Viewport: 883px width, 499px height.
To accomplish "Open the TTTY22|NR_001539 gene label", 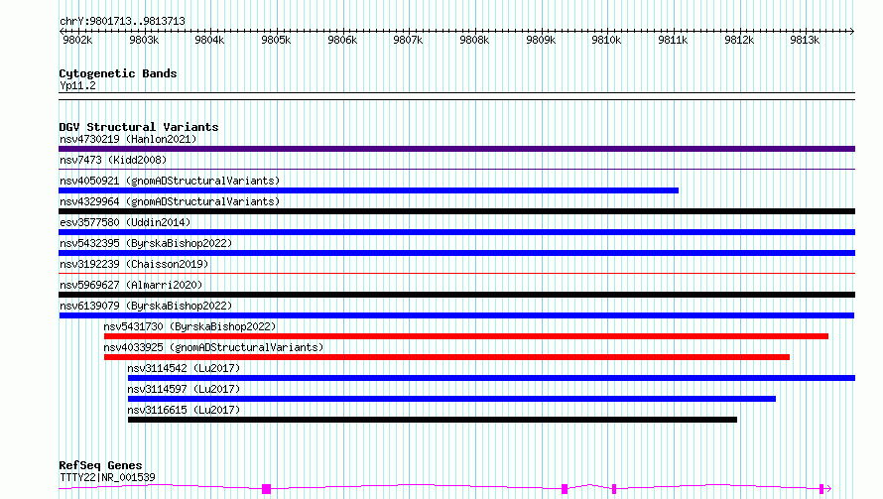I will point(107,477).
